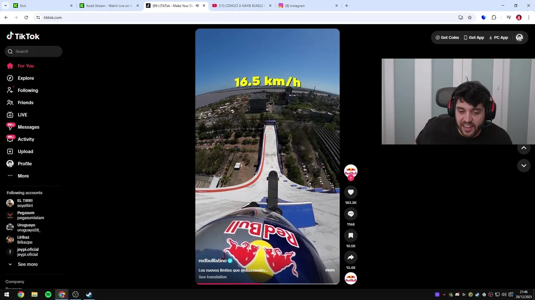
Task: Mute the TikTok tab via speaker icon
Action: (x=197, y=6)
